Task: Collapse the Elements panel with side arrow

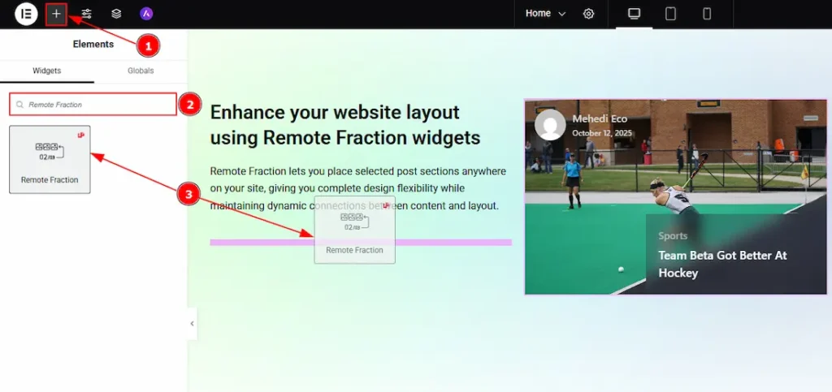Action: tap(192, 323)
